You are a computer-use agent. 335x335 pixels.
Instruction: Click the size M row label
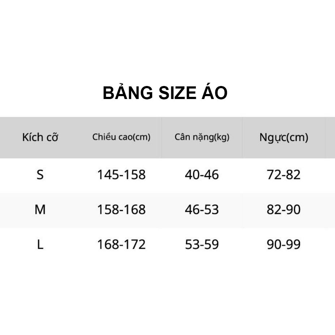pyautogui.click(x=40, y=209)
